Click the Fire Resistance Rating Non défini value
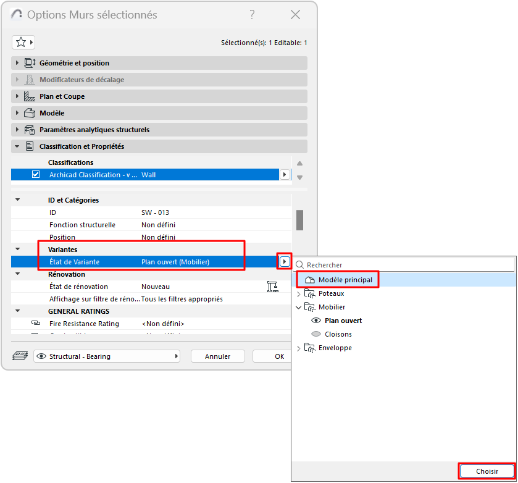Screen dimensions: 518x483 (x=163, y=324)
